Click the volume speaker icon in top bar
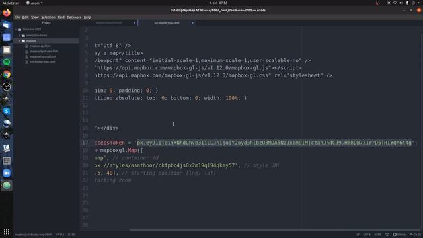 tap(401, 3)
